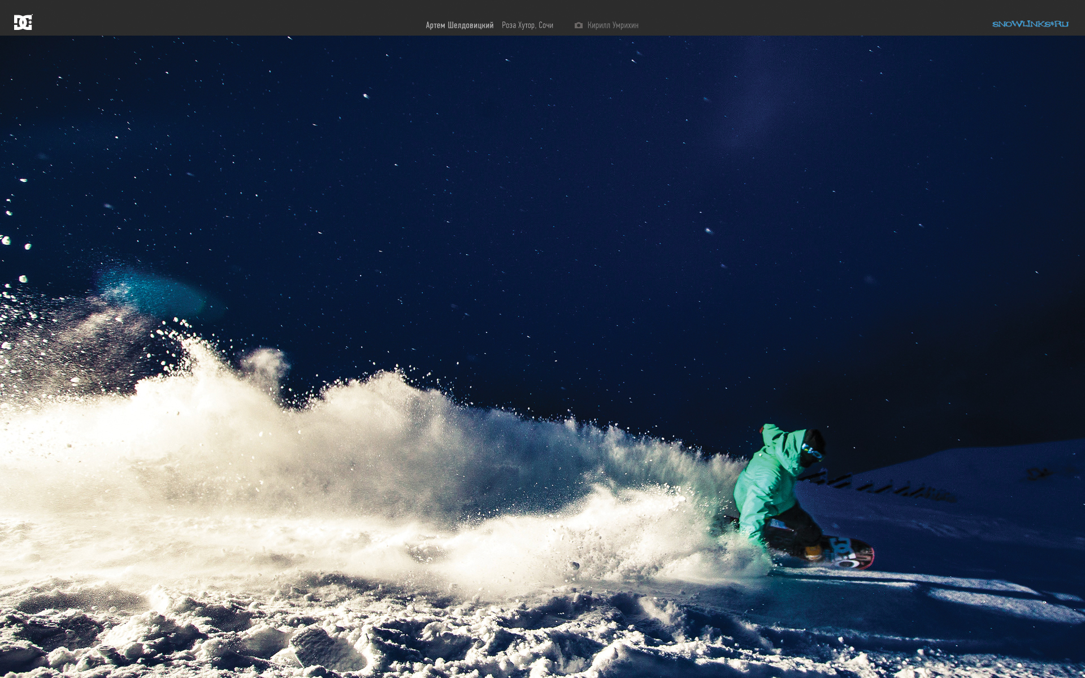The width and height of the screenshot is (1085, 678).
Task: Click the location text Роза Хутор, Сочи
Action: [527, 25]
